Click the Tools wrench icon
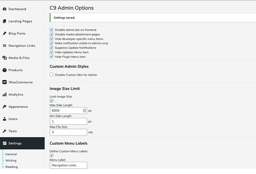The height and width of the screenshot is (174, 256). pyautogui.click(x=5, y=131)
